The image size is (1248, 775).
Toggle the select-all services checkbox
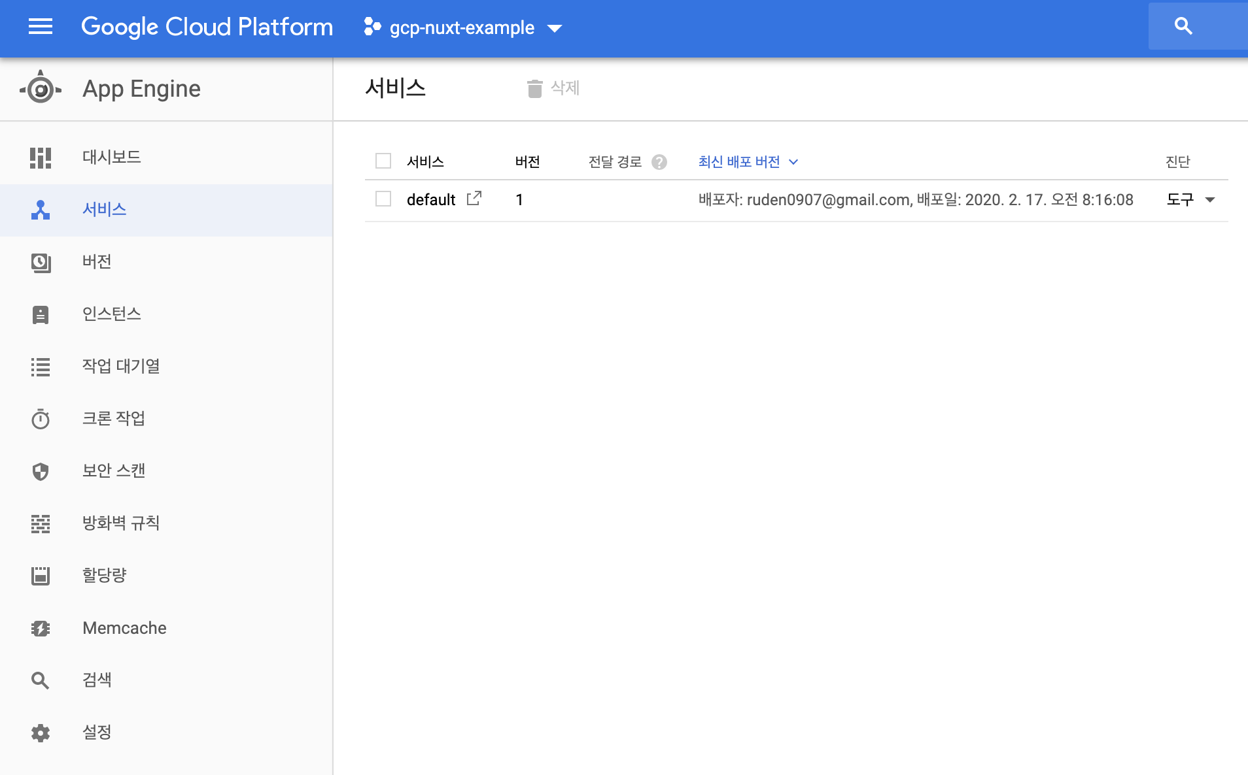click(x=383, y=161)
